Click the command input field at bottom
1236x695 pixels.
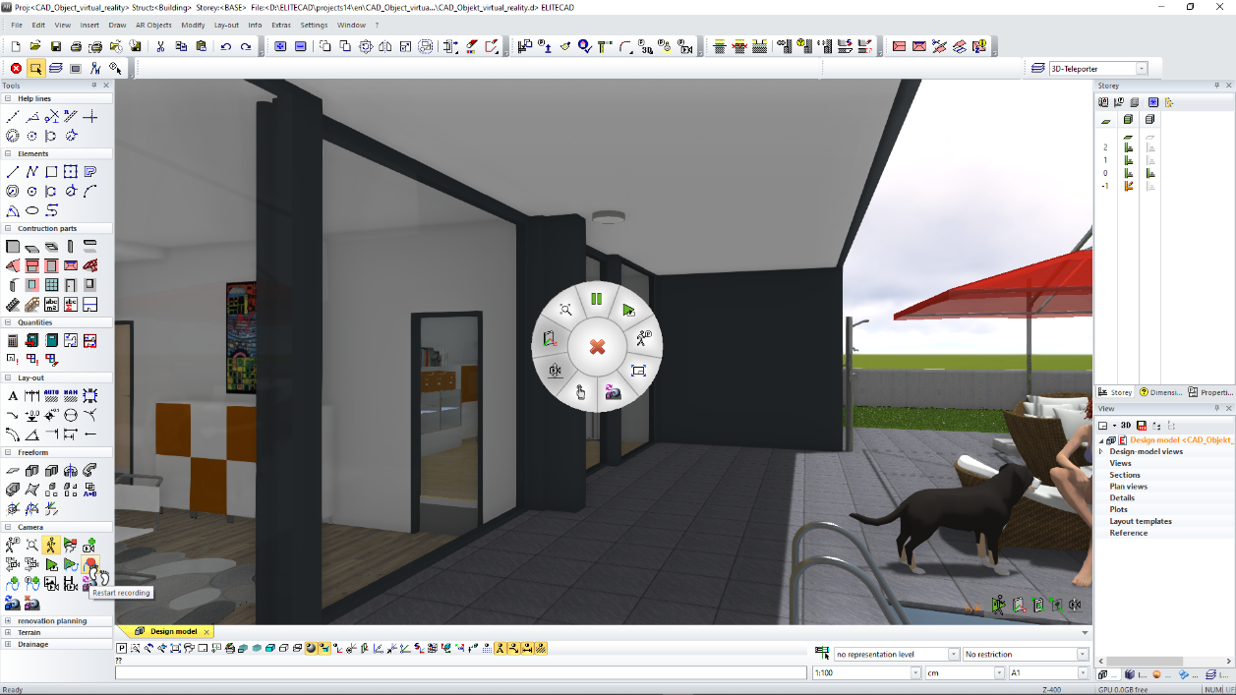click(460, 673)
